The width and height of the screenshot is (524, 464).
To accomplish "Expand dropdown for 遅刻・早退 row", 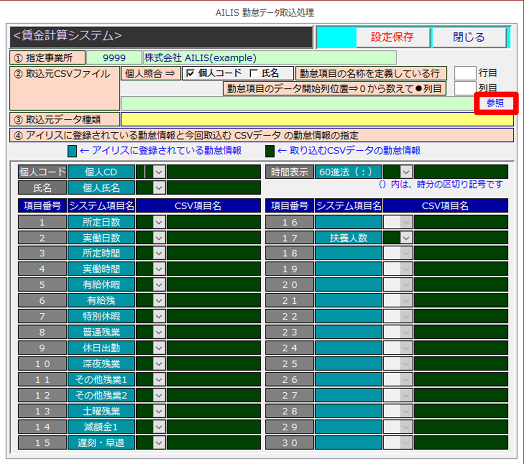I will click(159, 443).
